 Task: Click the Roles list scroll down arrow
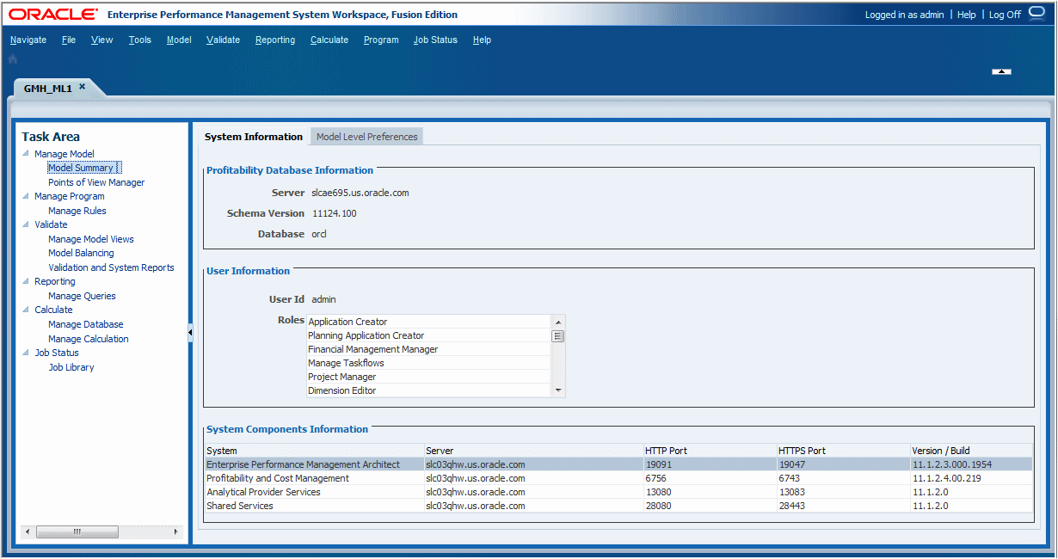click(558, 390)
